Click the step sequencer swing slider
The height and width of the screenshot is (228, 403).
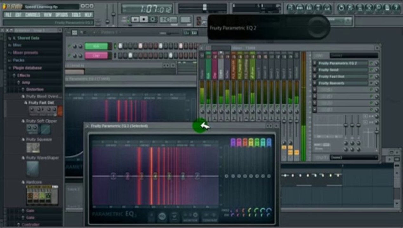(x=169, y=33)
